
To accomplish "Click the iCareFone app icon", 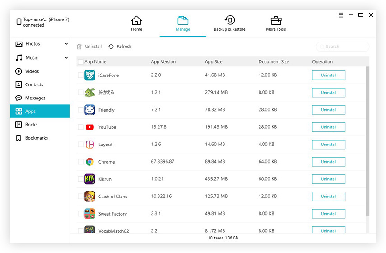I will (x=90, y=75).
